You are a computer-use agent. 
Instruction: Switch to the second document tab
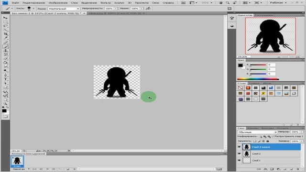(x=116, y=13)
